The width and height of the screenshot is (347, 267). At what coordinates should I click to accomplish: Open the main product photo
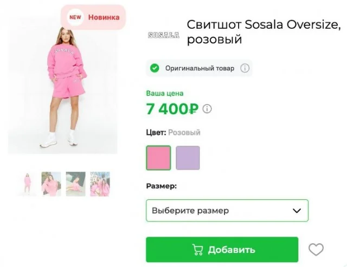(x=63, y=87)
